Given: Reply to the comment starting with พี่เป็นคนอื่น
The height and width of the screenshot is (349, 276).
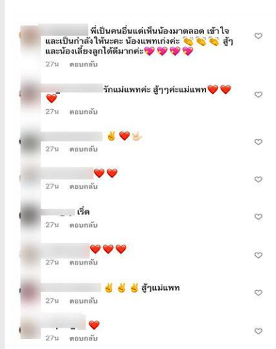Looking at the screenshot, I should click(84, 64).
